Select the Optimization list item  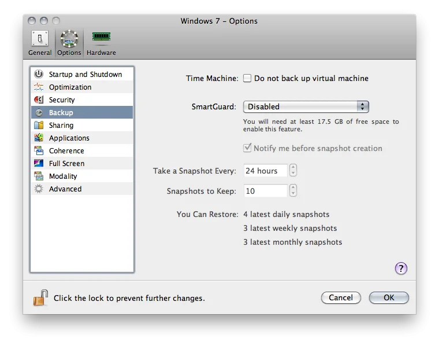[x=82, y=87]
